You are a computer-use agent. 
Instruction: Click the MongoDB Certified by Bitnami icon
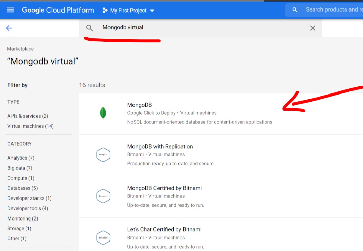[103, 196]
